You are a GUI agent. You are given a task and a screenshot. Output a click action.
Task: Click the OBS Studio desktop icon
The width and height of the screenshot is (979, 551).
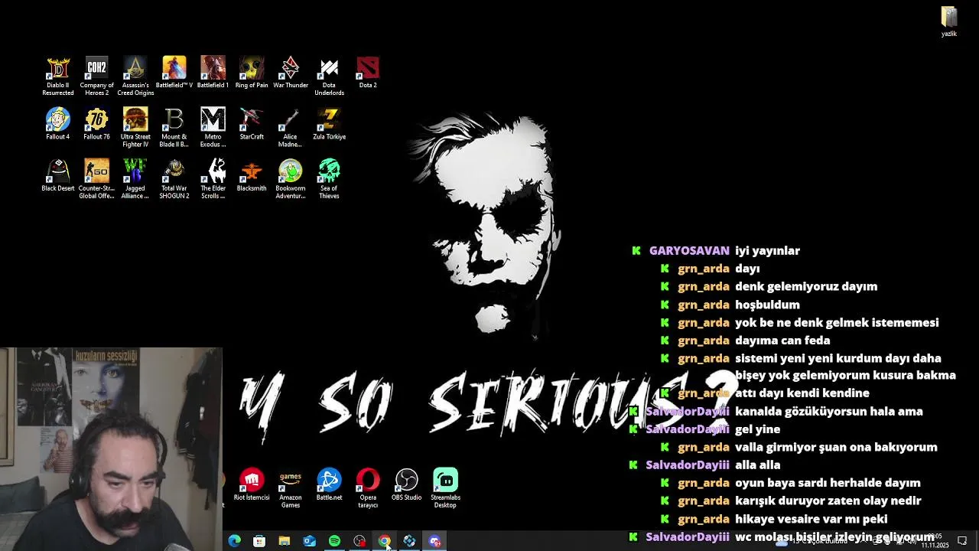(407, 485)
